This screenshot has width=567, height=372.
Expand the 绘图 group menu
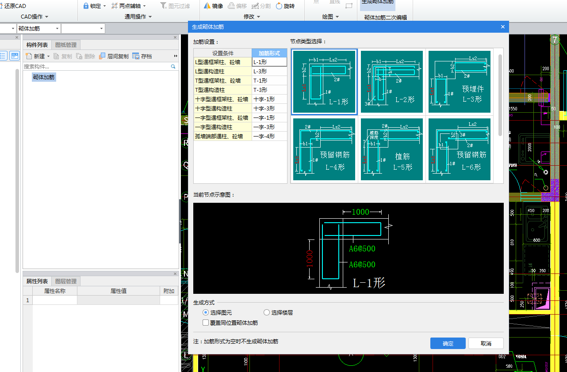pos(337,17)
